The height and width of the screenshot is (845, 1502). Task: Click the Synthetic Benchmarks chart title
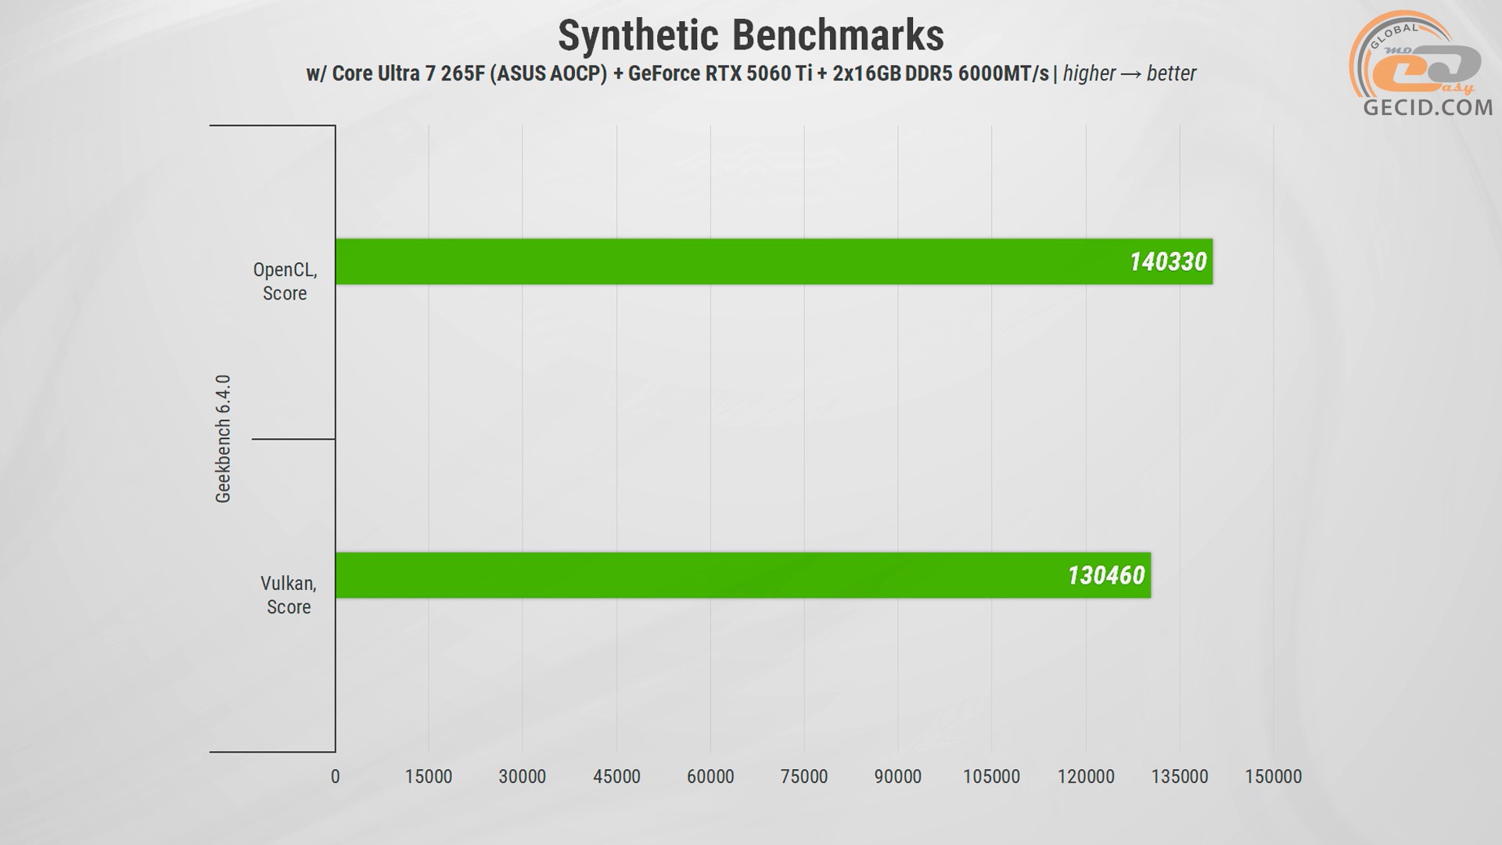click(751, 35)
